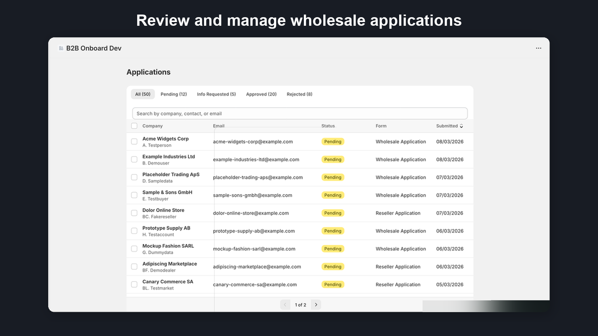Check the Mockup Fashion SARL checkbox
The height and width of the screenshot is (336, 598).
point(134,249)
